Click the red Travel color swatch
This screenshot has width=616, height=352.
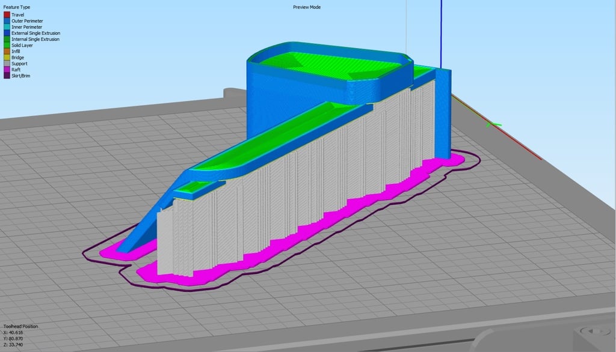(7, 15)
